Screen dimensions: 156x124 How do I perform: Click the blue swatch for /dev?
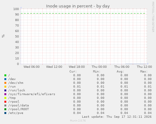point(5,79)
